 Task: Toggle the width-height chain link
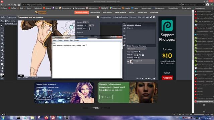click(90, 29)
